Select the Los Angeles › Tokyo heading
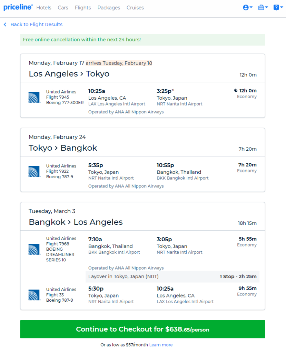Screen dimensions: 286x353 pos(69,74)
